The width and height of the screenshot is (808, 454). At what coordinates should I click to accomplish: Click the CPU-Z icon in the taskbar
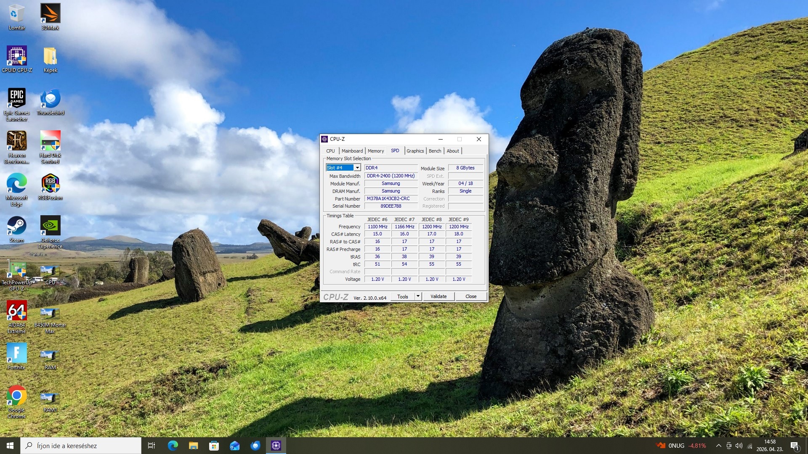pos(276,446)
